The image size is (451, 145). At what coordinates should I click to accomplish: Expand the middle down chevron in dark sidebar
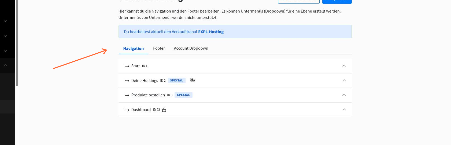coord(5,36)
